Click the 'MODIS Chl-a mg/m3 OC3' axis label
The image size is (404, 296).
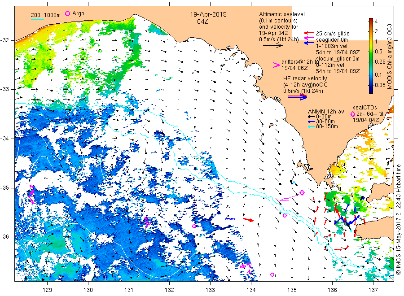pyautogui.click(x=389, y=57)
